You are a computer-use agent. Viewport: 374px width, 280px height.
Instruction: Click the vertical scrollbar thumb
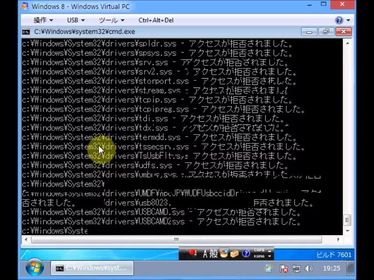pyautogui.click(x=347, y=220)
